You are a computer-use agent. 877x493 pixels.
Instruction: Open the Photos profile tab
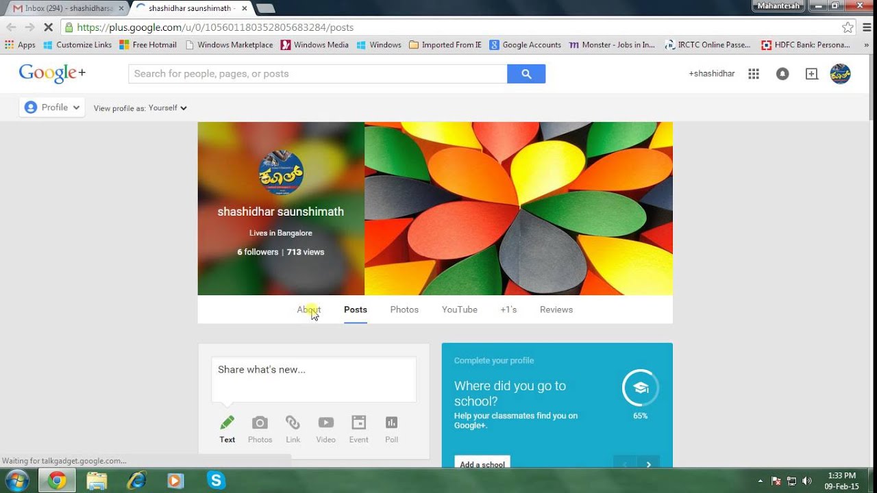[x=404, y=309]
